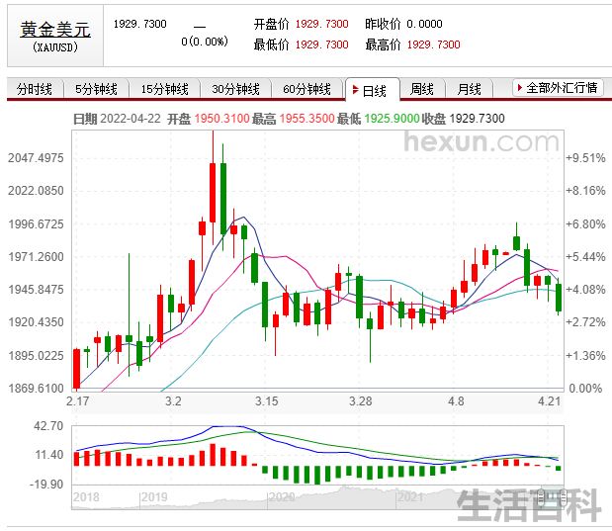Click the 昨收价 0.0000 value
The image size is (612, 531).
pyautogui.click(x=425, y=24)
